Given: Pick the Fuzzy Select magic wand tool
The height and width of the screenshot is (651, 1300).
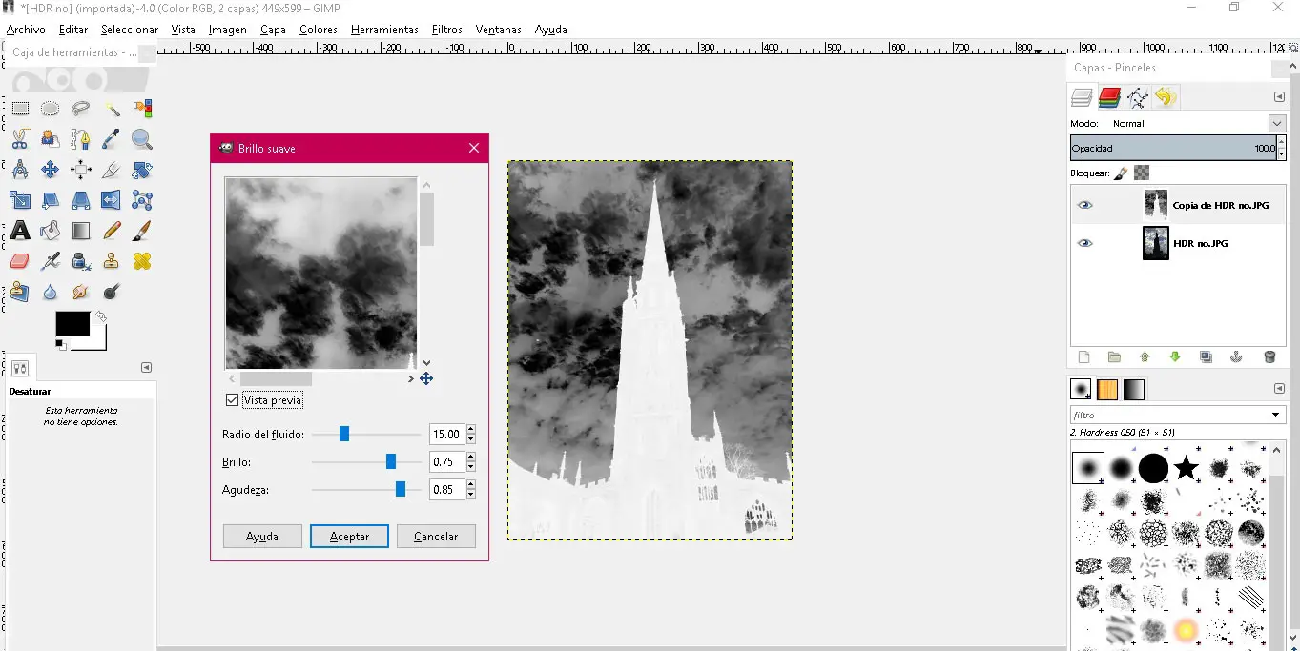Looking at the screenshot, I should (112, 109).
